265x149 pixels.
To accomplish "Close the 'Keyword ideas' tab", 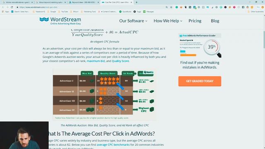I will [98, 2].
